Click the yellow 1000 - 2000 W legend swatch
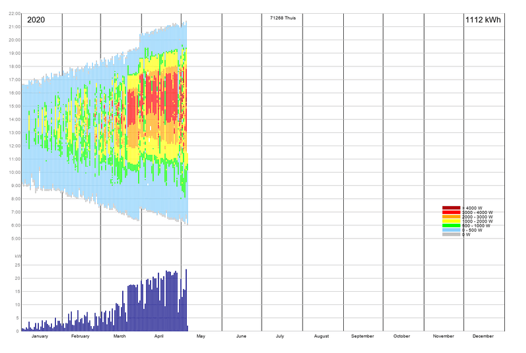The width and height of the screenshot is (526, 353). [x=451, y=221]
